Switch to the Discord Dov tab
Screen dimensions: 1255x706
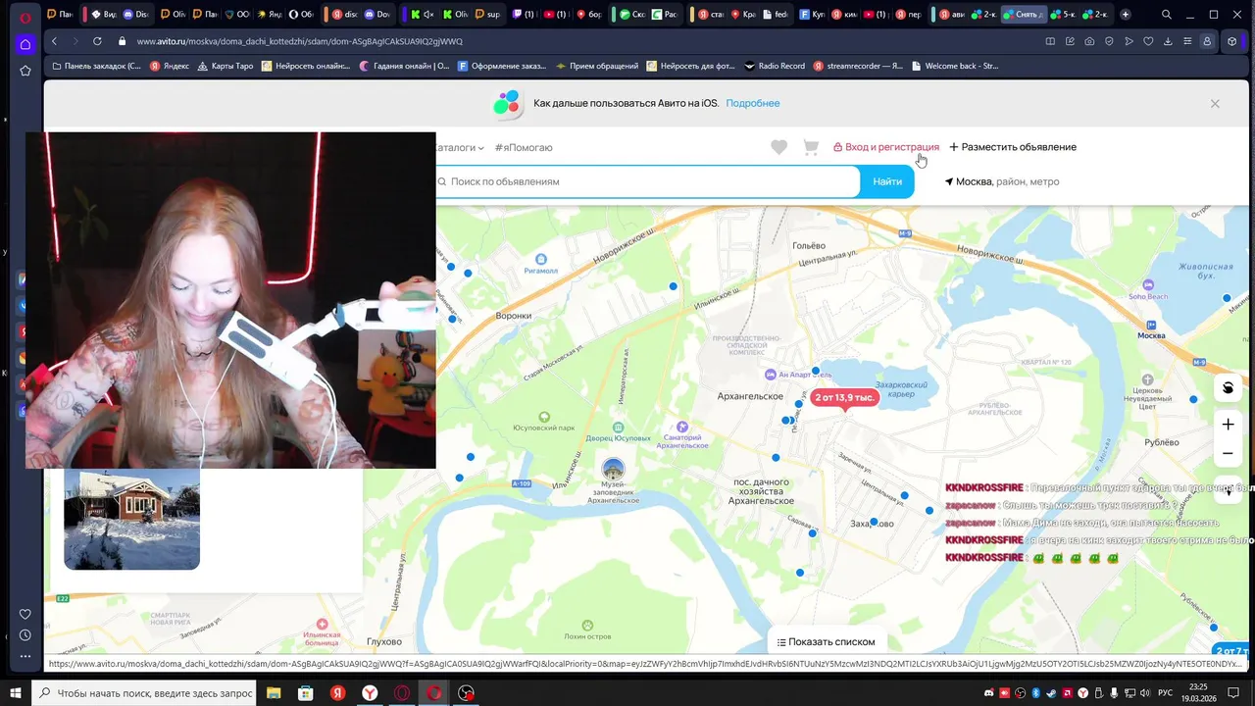pos(376,15)
